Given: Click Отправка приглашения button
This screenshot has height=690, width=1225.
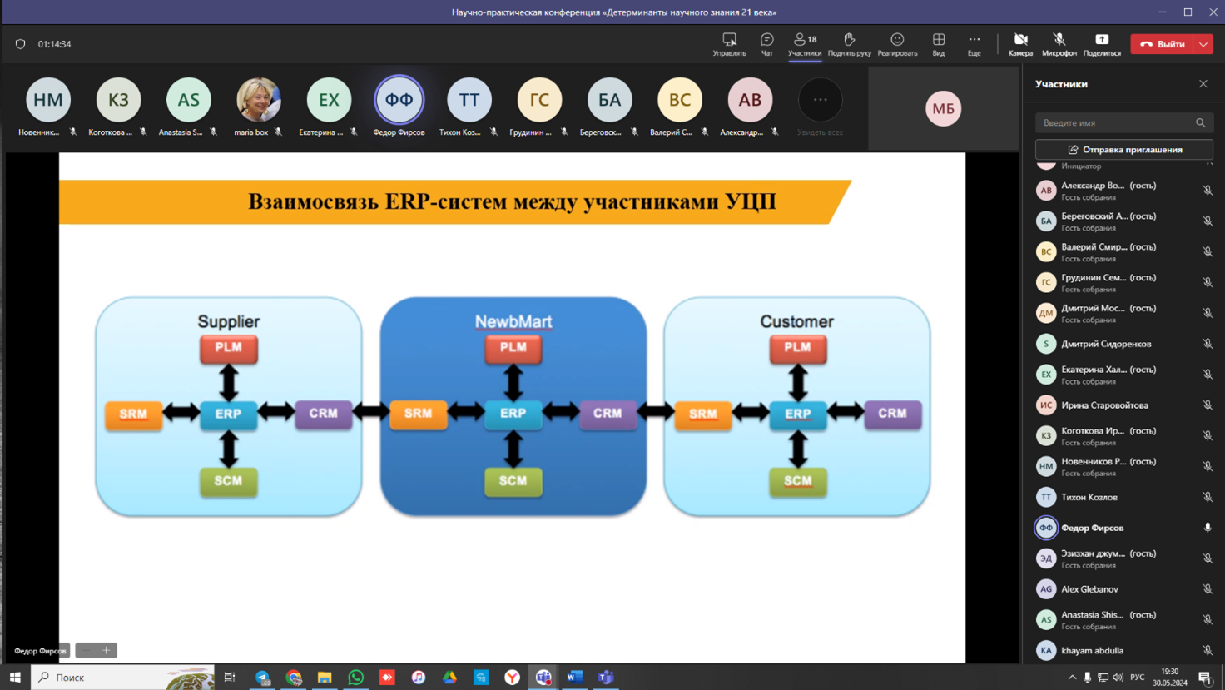Looking at the screenshot, I should [x=1124, y=150].
